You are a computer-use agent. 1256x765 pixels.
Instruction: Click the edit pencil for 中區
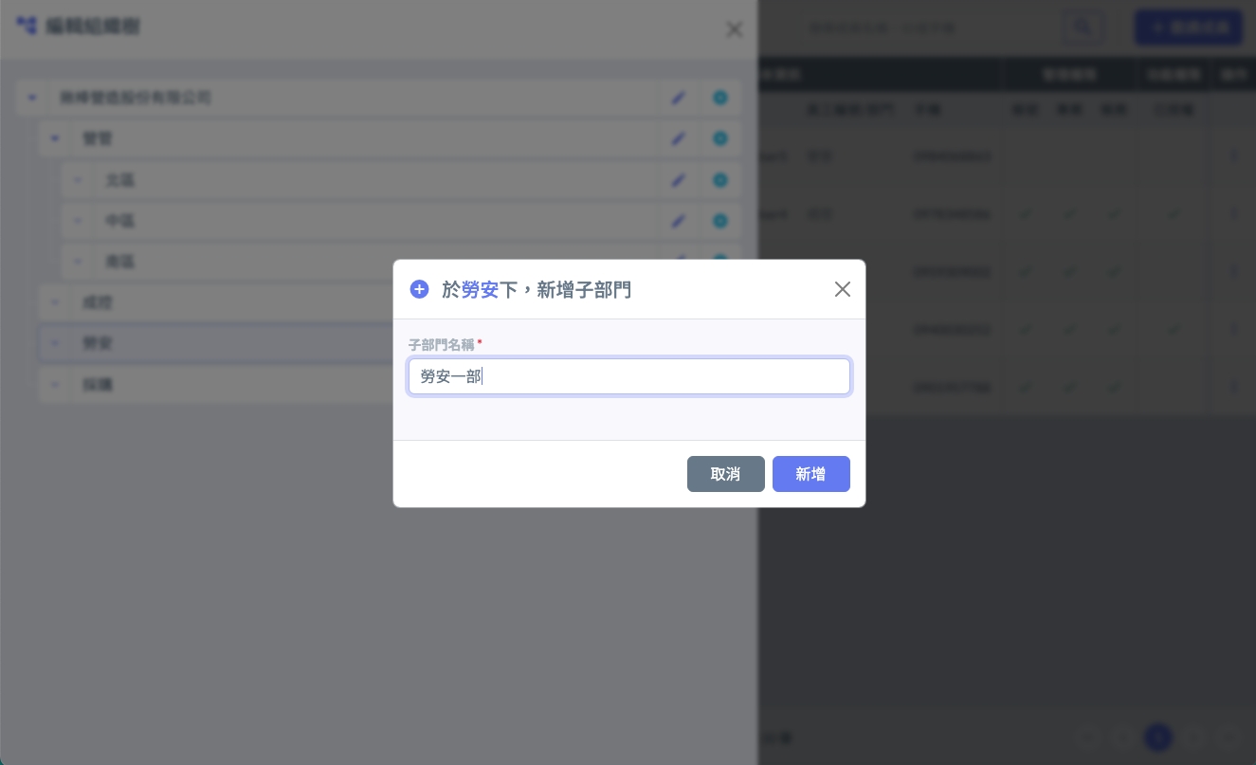[678, 221]
